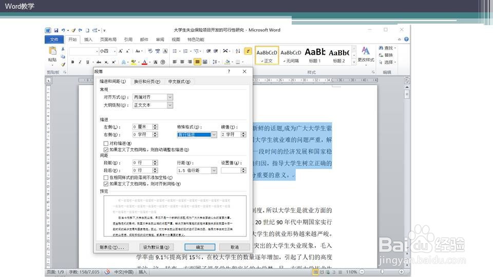Switch to 页面布局 Page Layout tab
The width and height of the screenshot is (493, 277).
108,39
